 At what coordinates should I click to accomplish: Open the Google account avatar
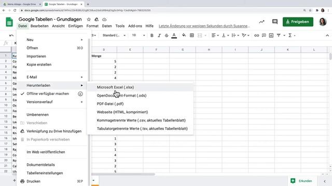tap(323, 22)
